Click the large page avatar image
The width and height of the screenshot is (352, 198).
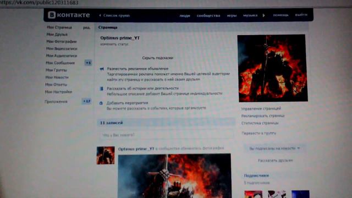(272, 68)
